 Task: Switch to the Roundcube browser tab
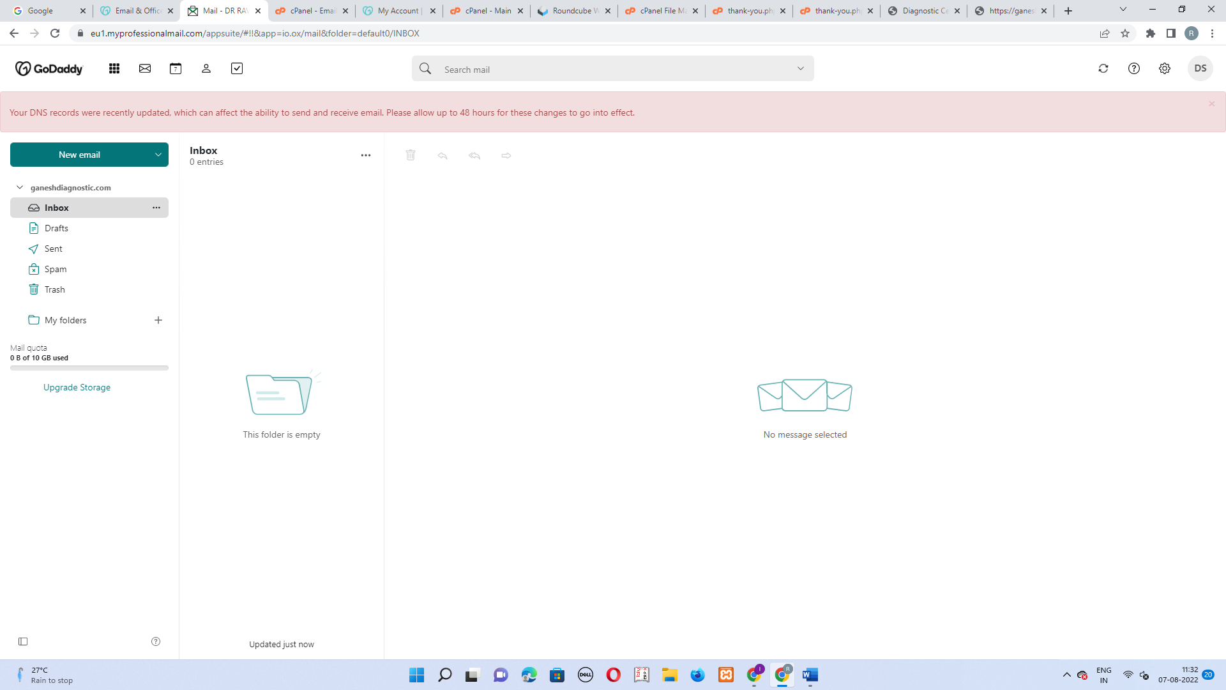pos(573,11)
